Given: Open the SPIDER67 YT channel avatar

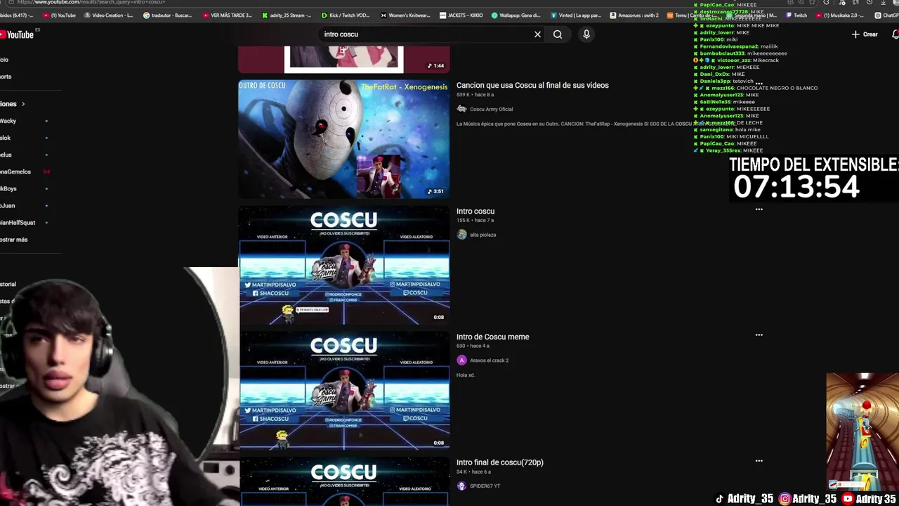Looking at the screenshot, I should coord(461,486).
